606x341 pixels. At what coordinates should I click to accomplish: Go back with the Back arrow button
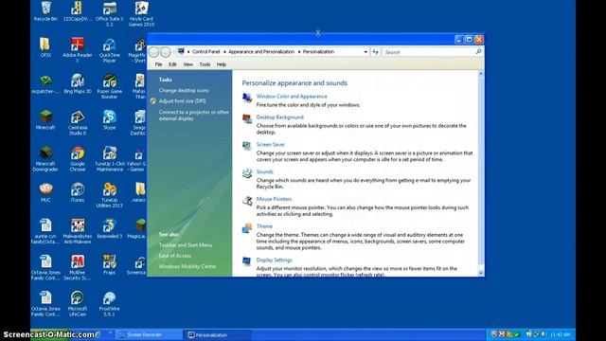(153, 52)
